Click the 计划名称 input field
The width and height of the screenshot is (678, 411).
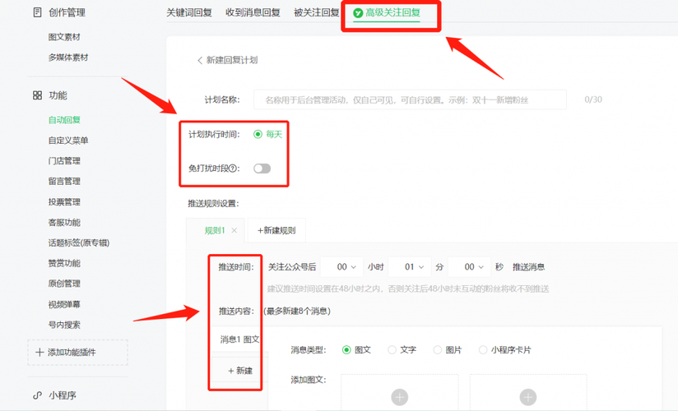click(x=410, y=99)
